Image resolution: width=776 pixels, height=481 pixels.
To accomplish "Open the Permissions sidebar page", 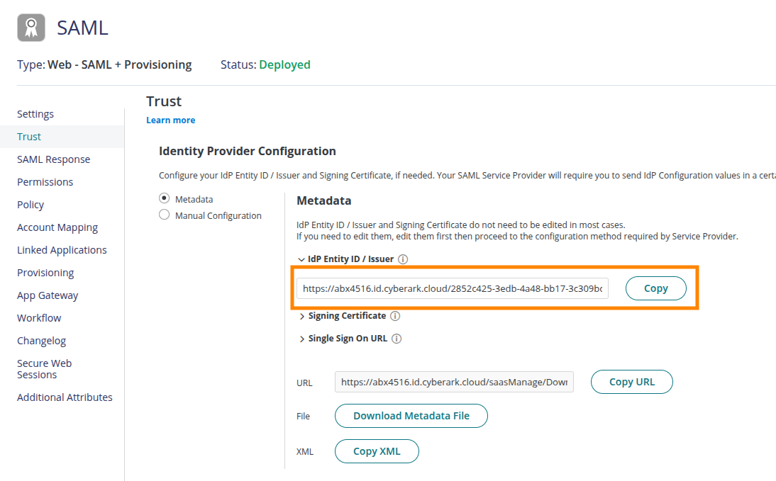I will [x=45, y=182].
